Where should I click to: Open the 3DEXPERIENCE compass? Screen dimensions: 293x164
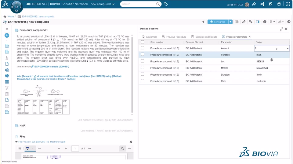click(16, 7)
